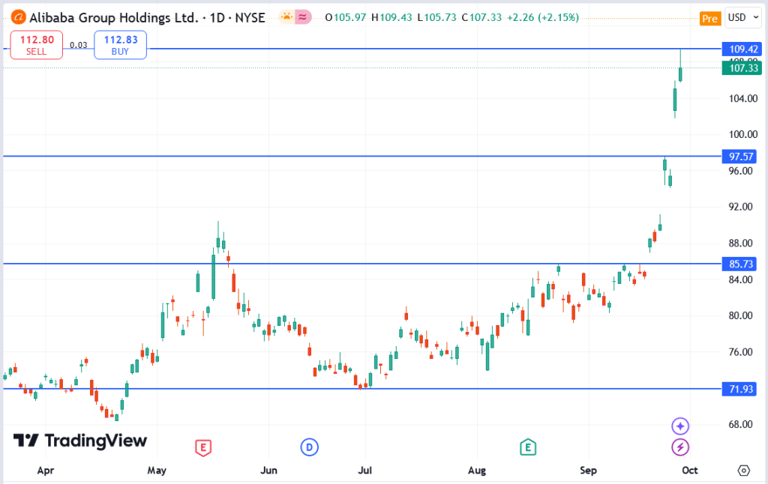Viewport: 768px width, 484px height.
Task: Select the 97.57 horizontal line price label
Action: pos(739,157)
